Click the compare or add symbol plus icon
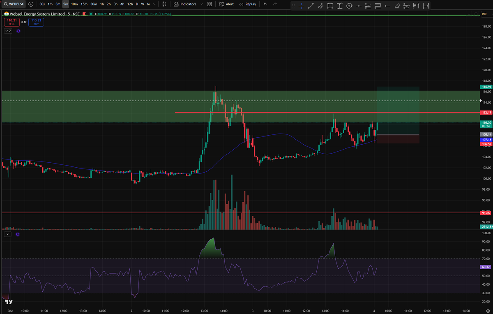 click(31, 4)
